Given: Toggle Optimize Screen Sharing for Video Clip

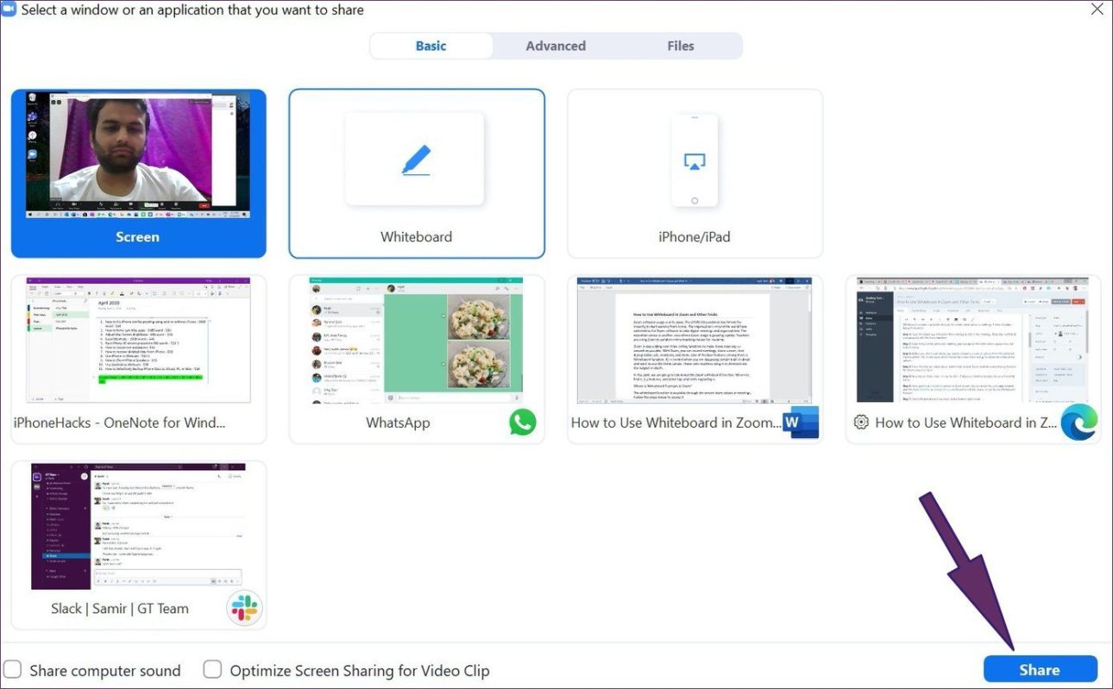Looking at the screenshot, I should coord(212,670).
